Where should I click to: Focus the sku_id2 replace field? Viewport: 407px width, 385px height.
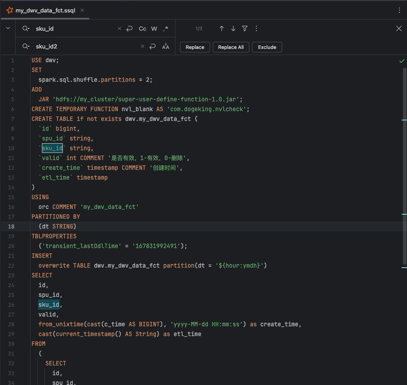[87, 47]
